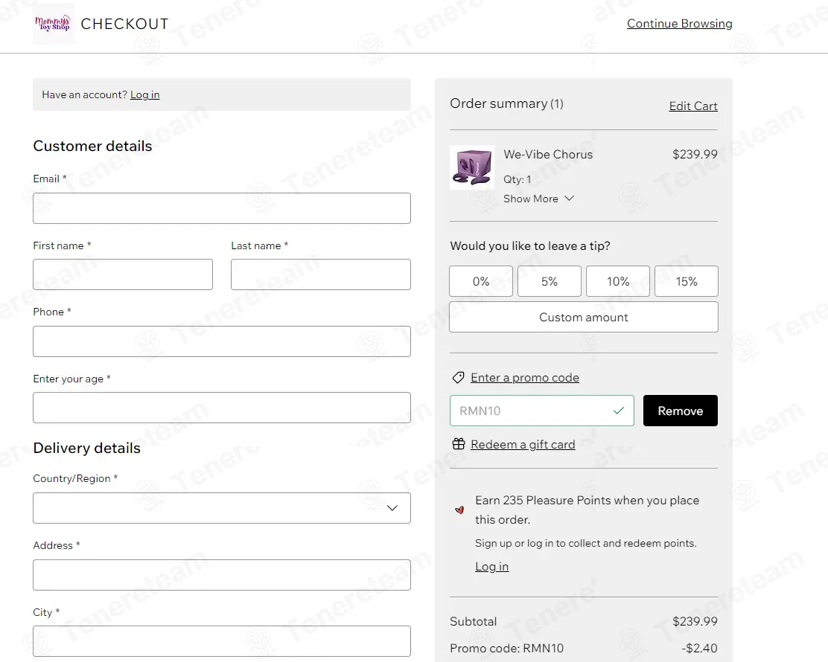Click the Order summary (1) heading
Screen dimensions: 828x662
click(506, 103)
